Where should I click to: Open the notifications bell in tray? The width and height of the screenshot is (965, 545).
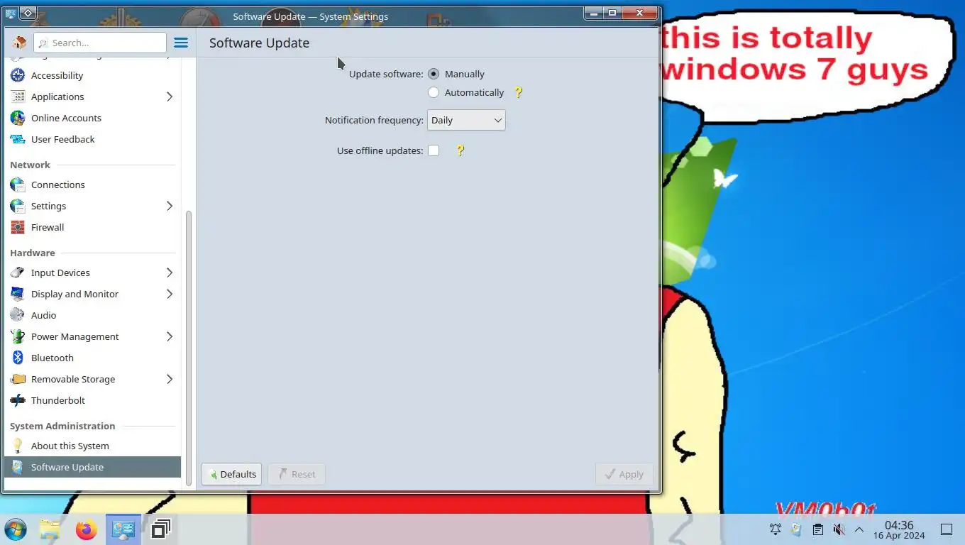click(x=776, y=529)
